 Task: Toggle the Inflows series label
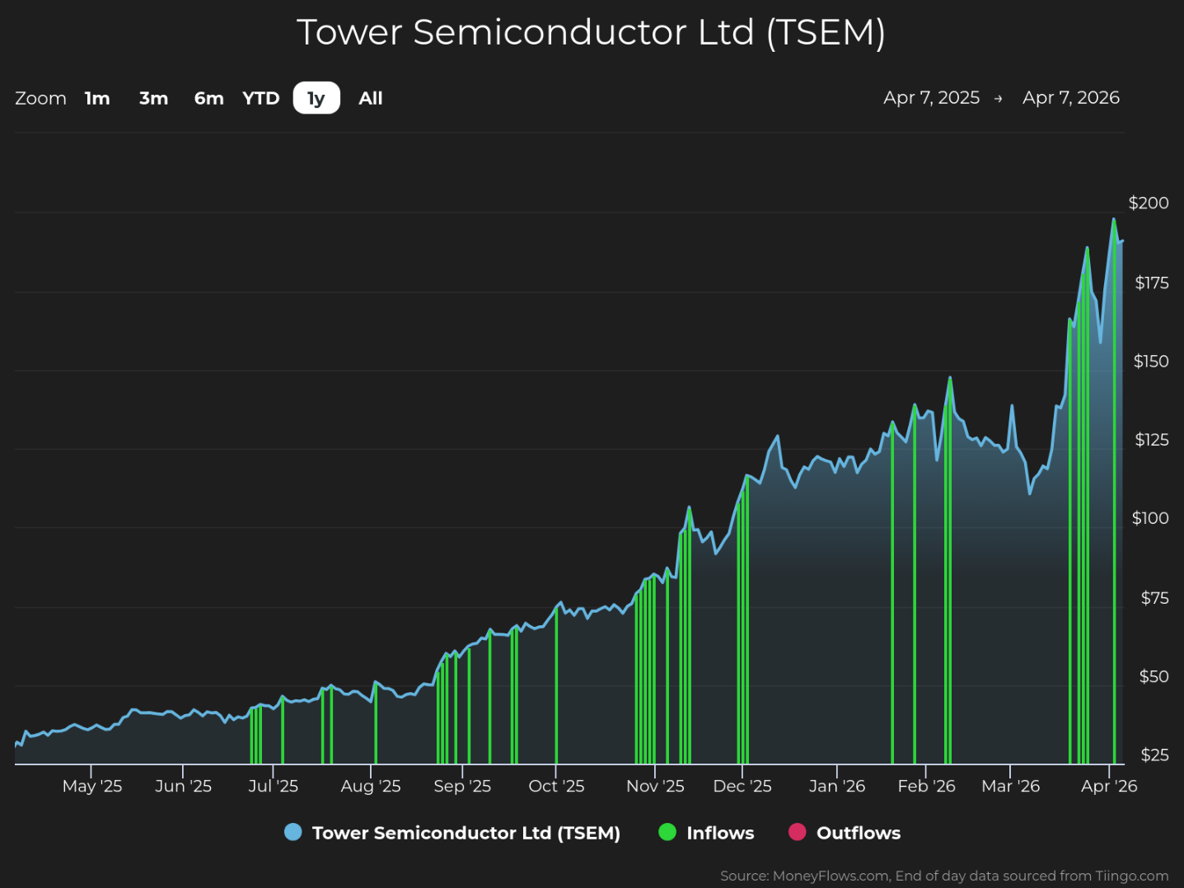[x=720, y=833]
